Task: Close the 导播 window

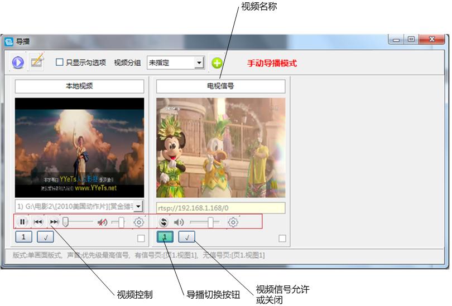Action: (x=431, y=39)
